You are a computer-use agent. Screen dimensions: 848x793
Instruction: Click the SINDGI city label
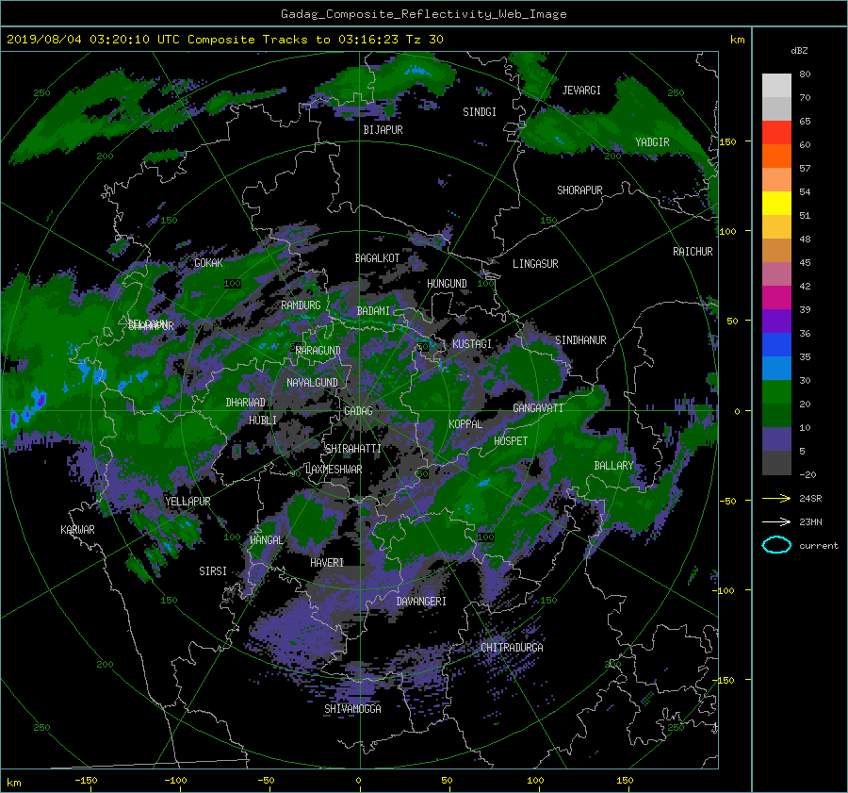tap(480, 112)
